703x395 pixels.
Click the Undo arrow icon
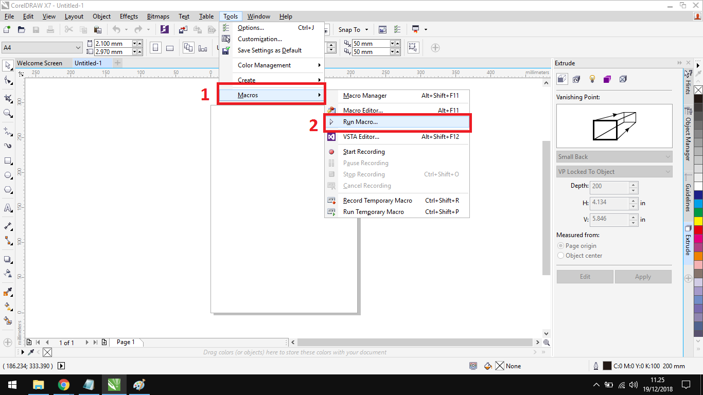116,29
